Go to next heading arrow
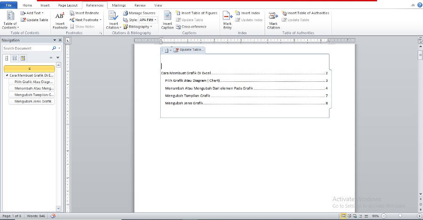Viewport: 423px width, 220px height. tap(58, 57)
